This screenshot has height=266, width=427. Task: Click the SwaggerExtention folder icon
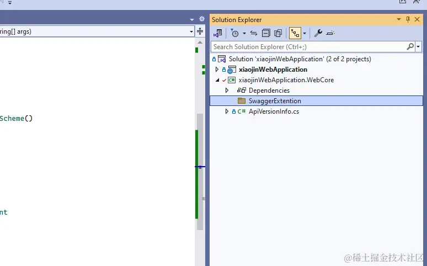[242, 101]
